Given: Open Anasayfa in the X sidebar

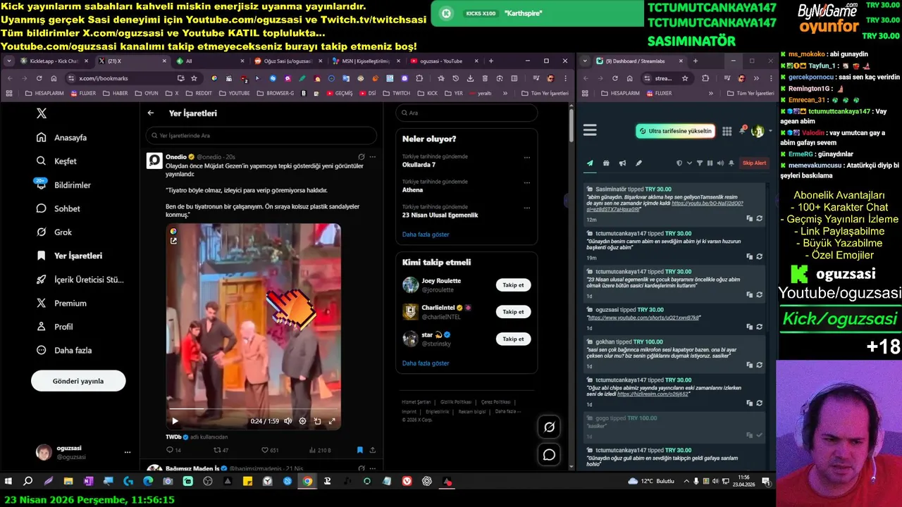Looking at the screenshot, I should 62,137.
